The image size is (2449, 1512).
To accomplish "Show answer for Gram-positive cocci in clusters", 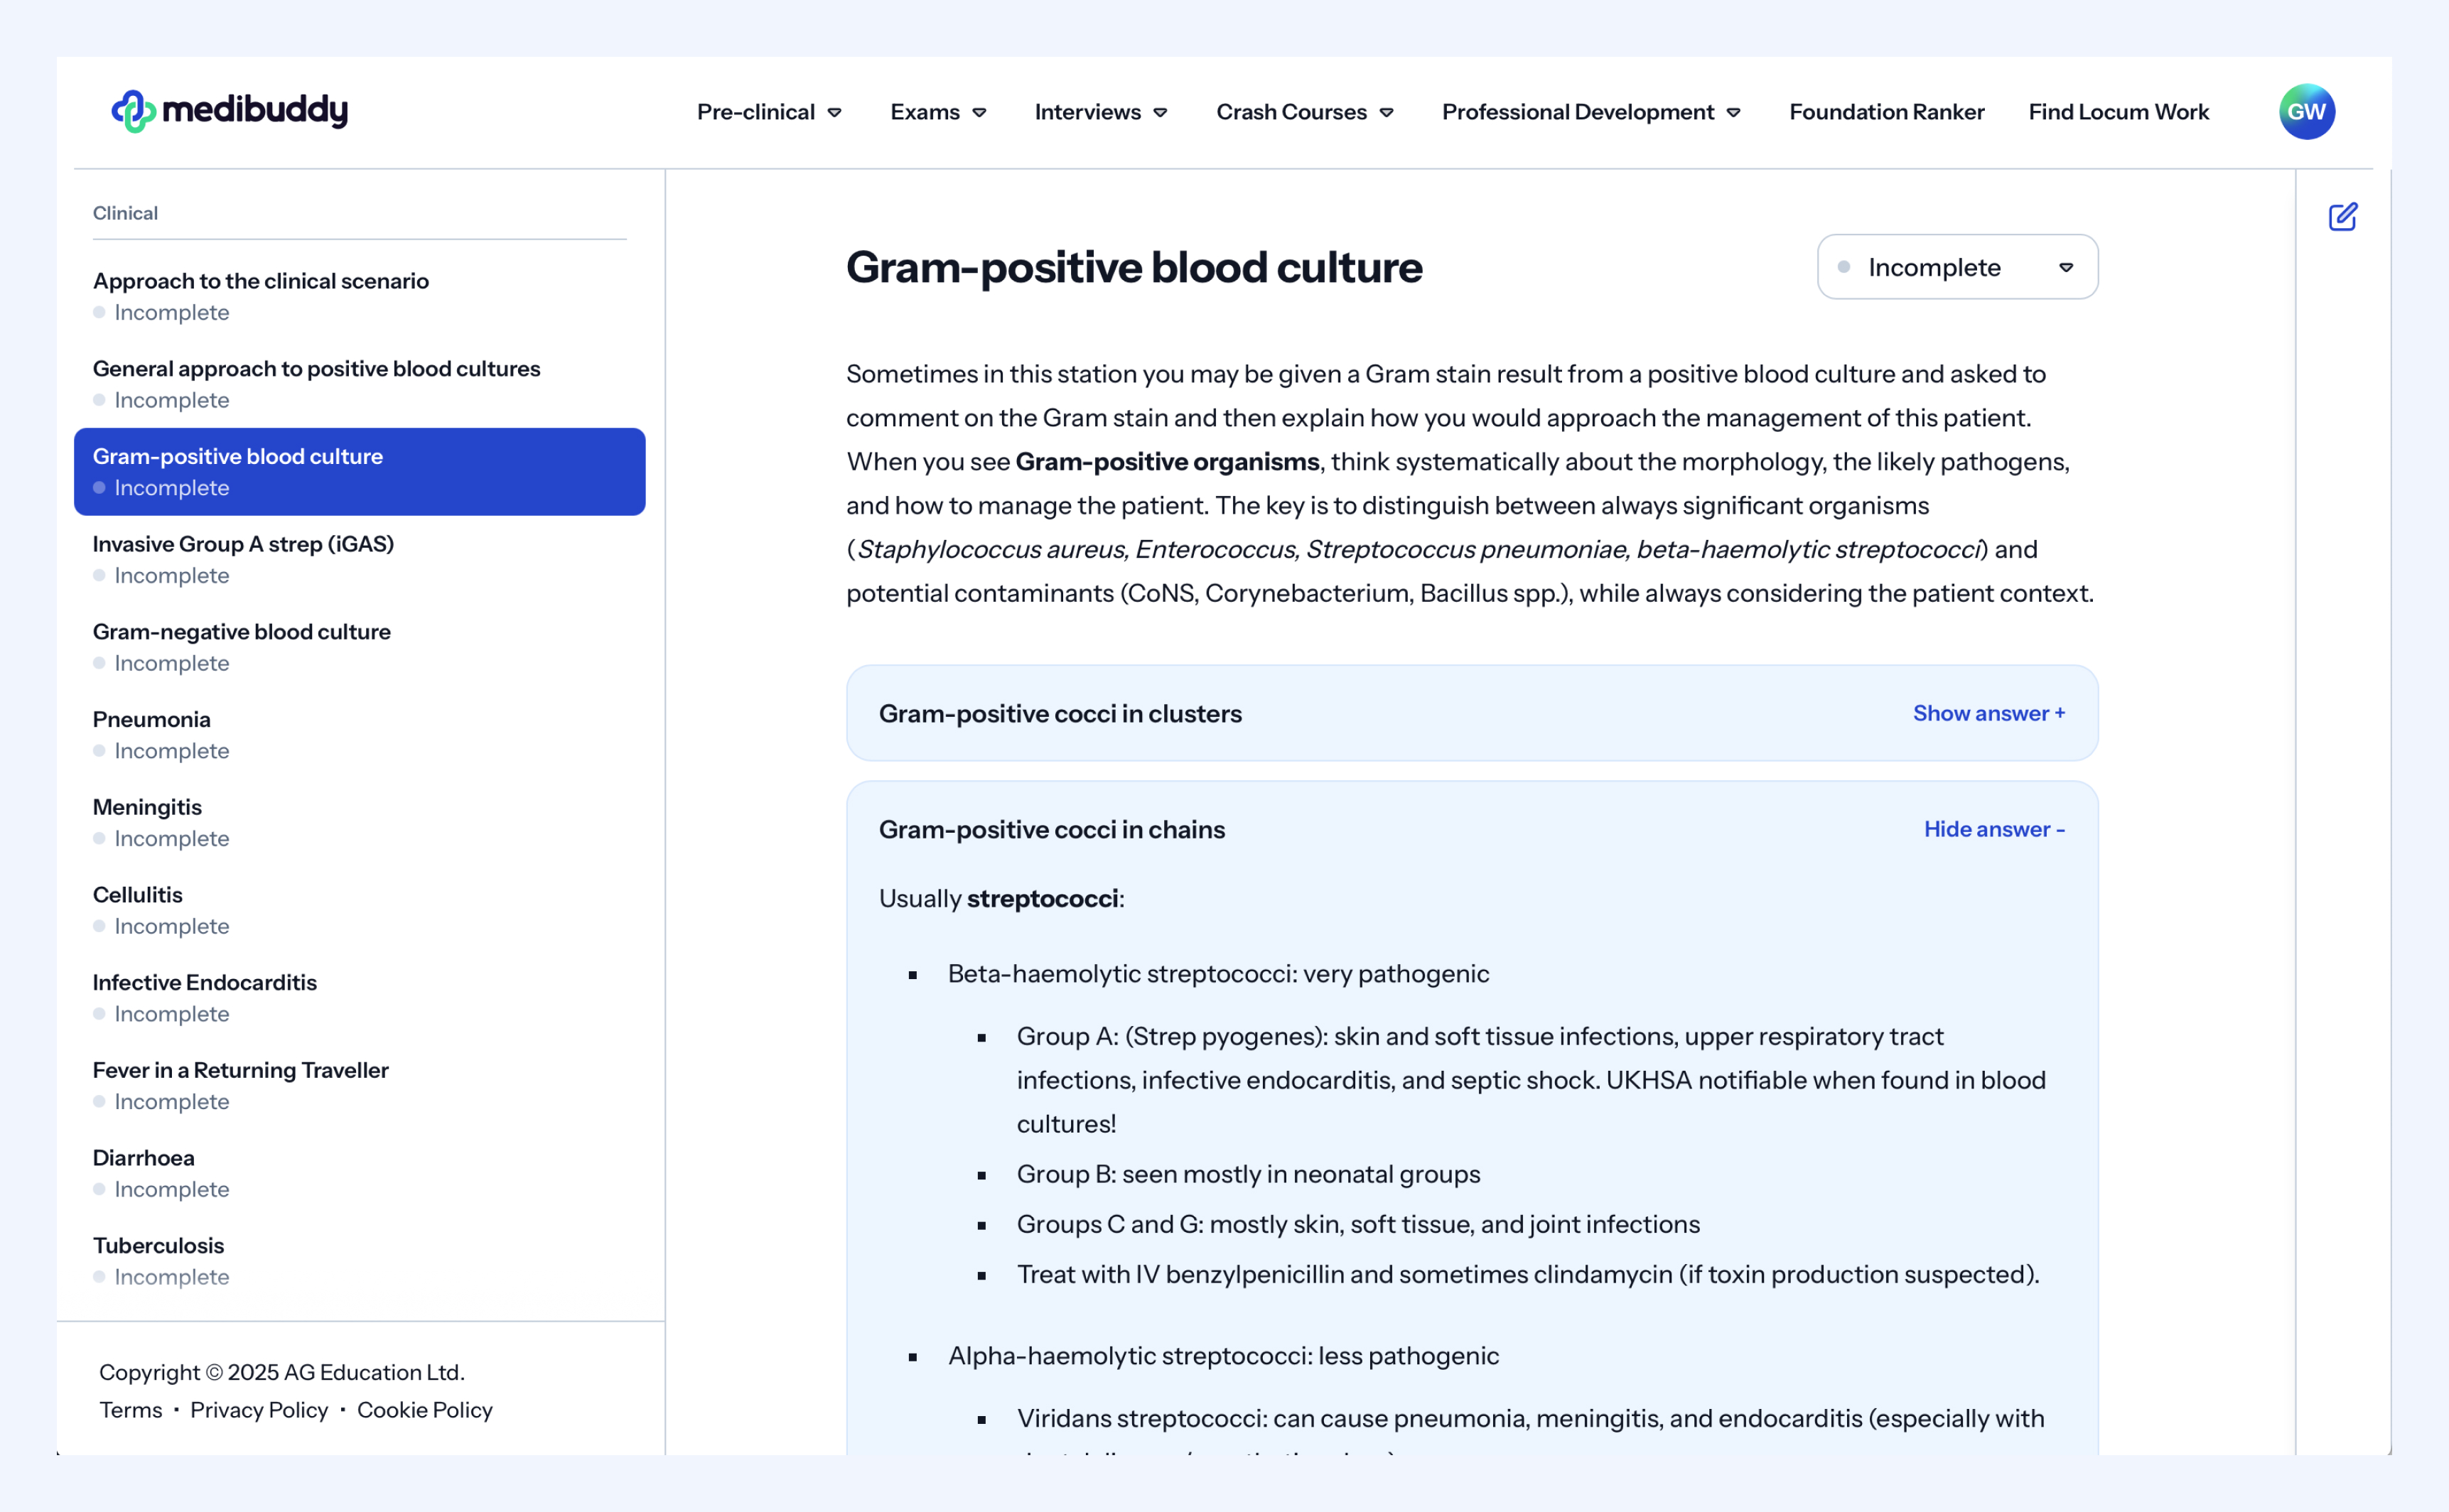I will [x=1988, y=713].
